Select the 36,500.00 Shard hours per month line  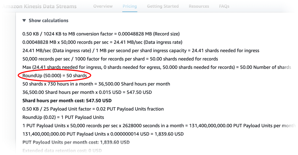pos(96,84)
